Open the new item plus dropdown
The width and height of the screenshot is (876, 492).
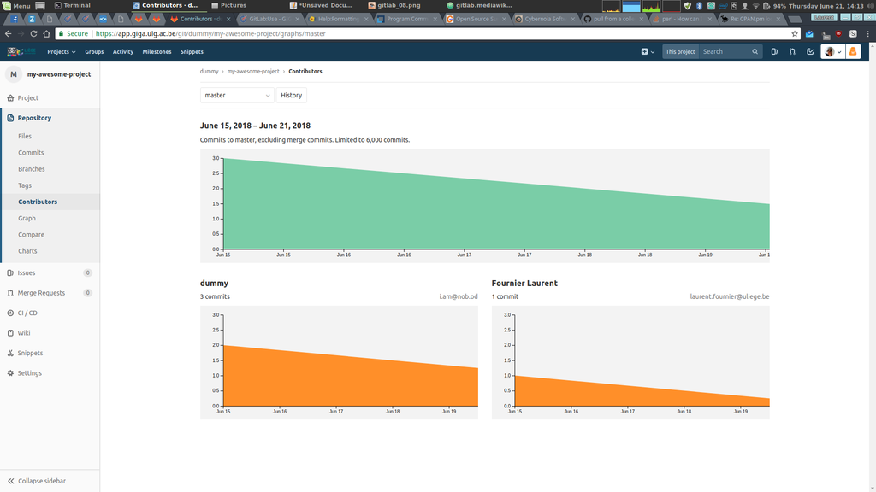(648, 51)
